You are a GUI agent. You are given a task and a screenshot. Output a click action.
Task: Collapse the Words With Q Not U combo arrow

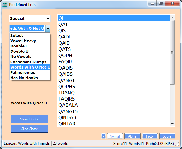[48, 28]
